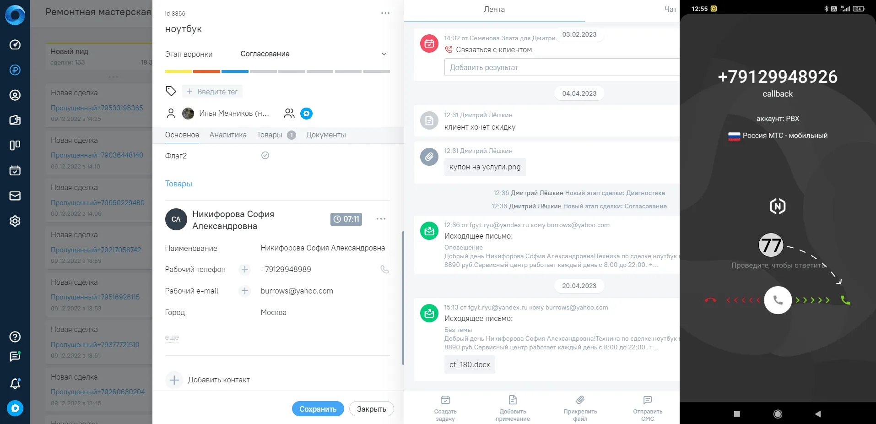Call the work phone +79129948989
The image size is (876, 424).
[x=385, y=270]
